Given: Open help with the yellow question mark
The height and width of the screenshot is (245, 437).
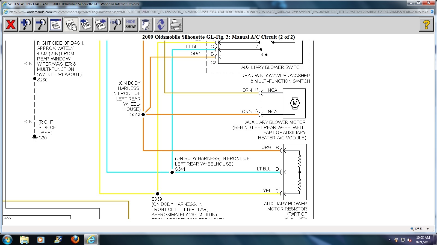Looking at the screenshot, I should pyautogui.click(x=426, y=24).
